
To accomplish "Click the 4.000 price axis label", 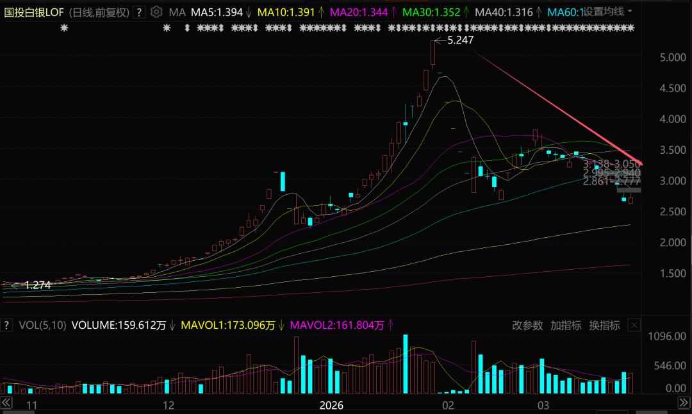I will (673, 119).
